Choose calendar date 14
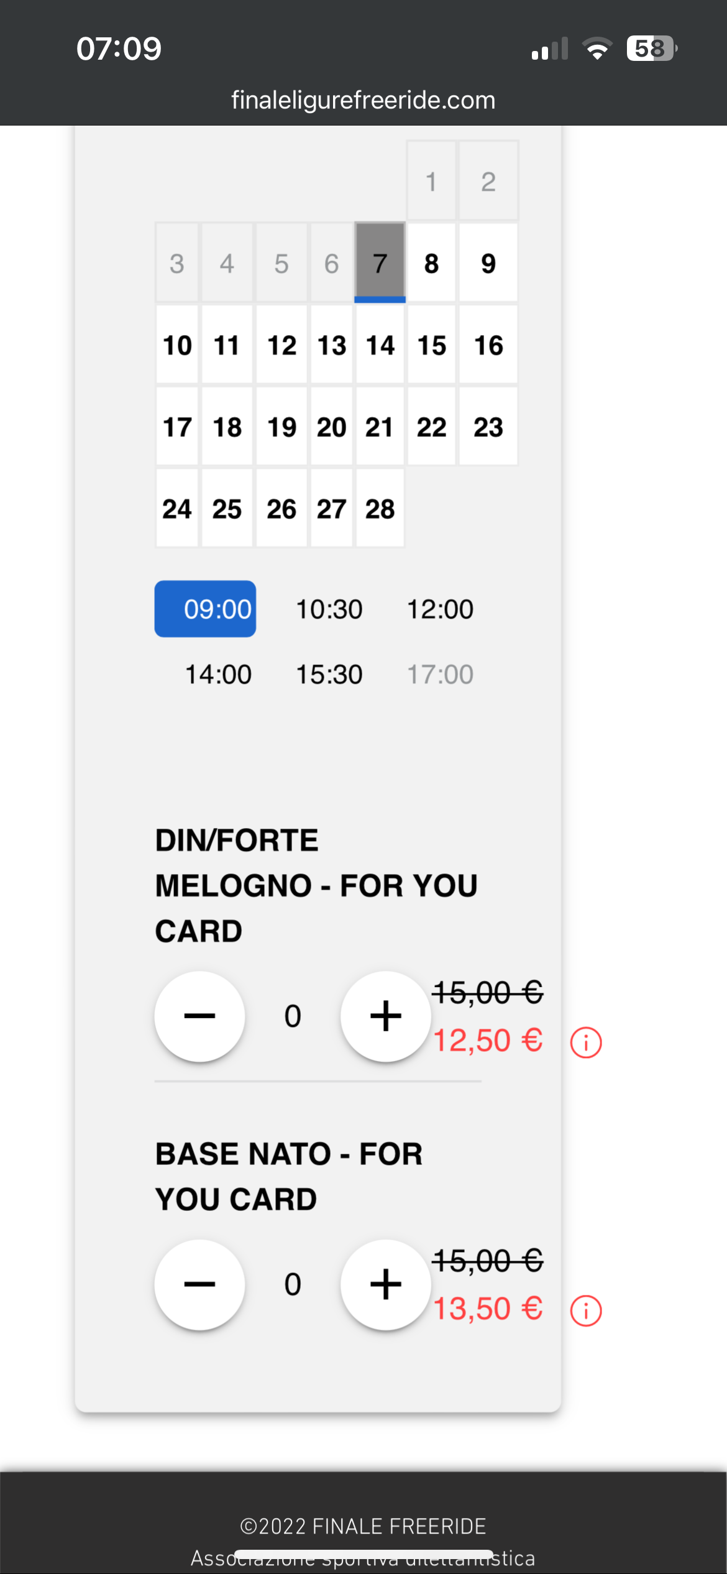The height and width of the screenshot is (1574, 727). point(380,345)
